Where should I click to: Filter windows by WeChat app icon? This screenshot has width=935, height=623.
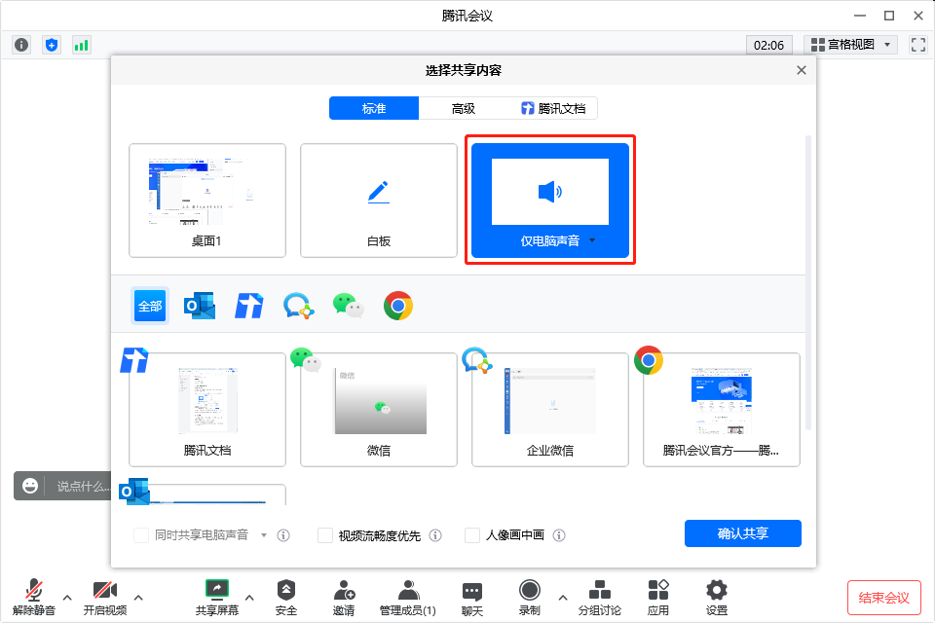(349, 306)
